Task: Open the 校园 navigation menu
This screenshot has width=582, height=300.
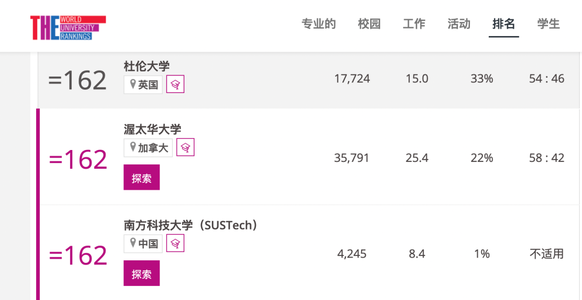Action: pos(369,24)
